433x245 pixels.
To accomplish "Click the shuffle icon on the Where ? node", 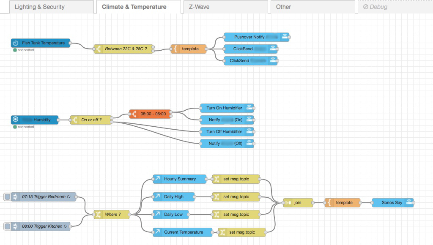I will tap(98, 215).
